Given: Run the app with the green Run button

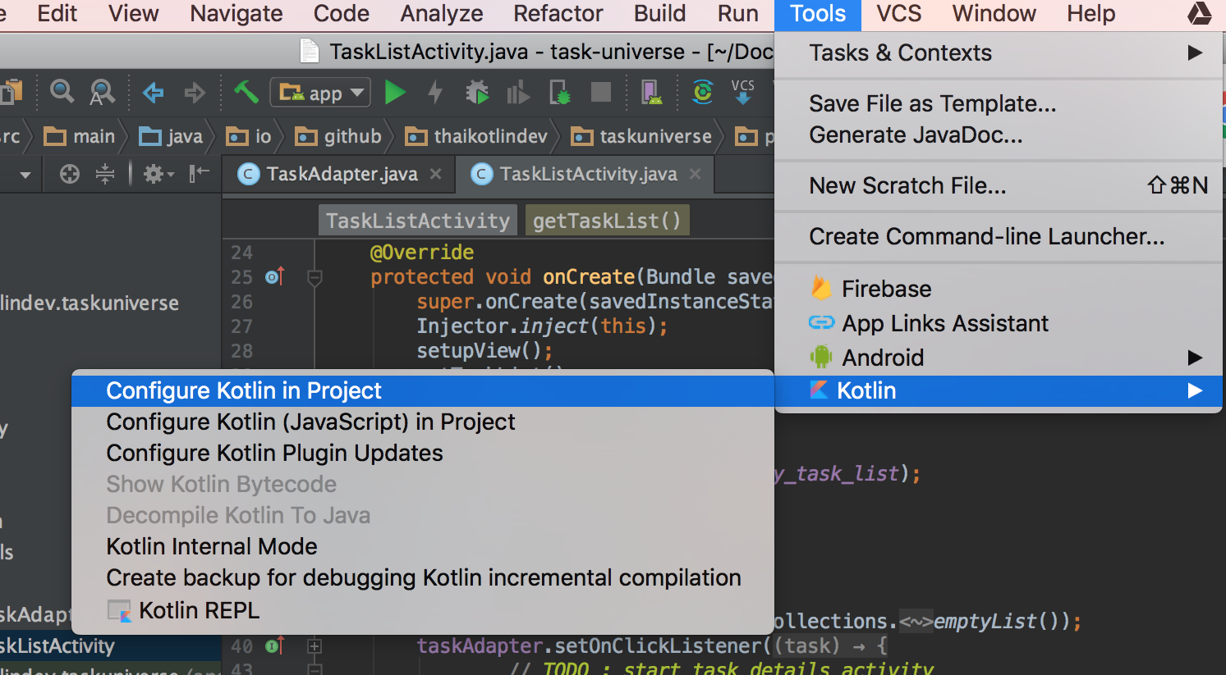Looking at the screenshot, I should pyautogui.click(x=396, y=92).
